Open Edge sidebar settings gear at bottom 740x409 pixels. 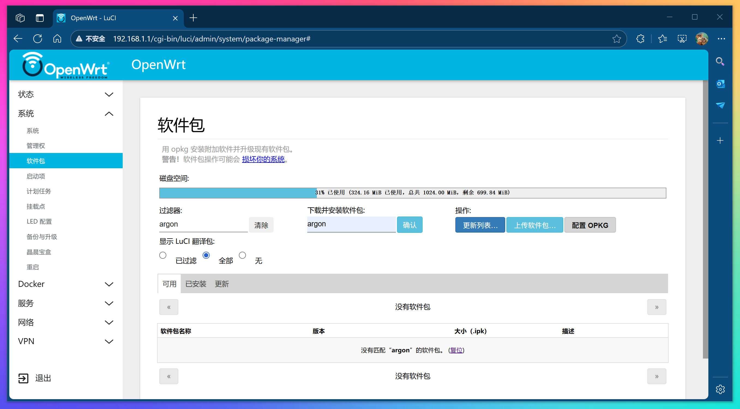pos(720,389)
